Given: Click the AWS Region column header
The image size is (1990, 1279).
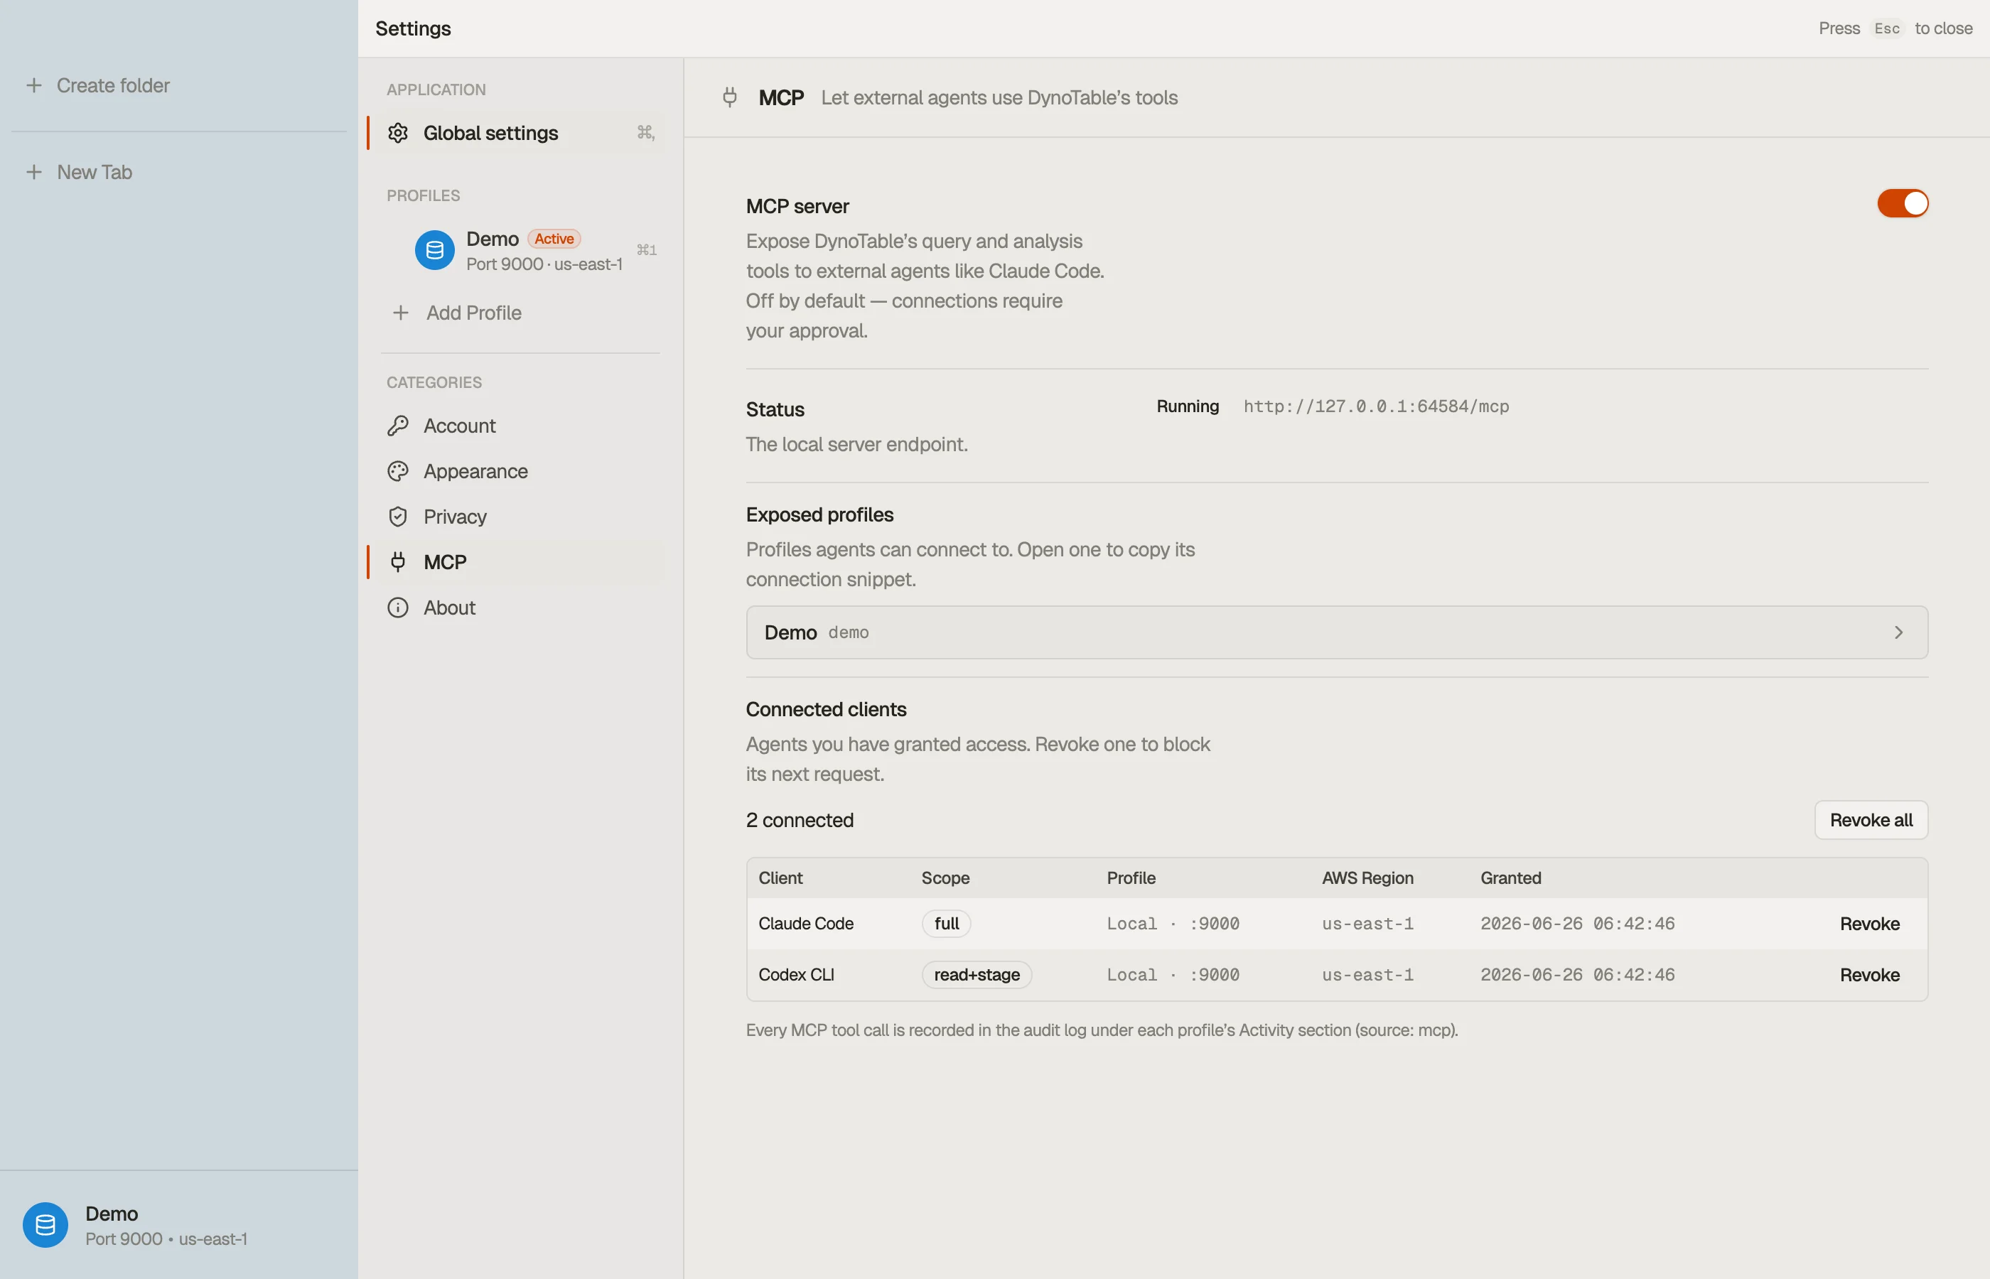Looking at the screenshot, I should tap(1367, 878).
